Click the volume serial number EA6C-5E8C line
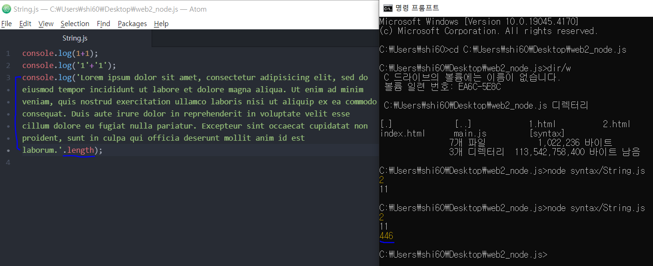Screen dimensions: 653x266 (443, 87)
